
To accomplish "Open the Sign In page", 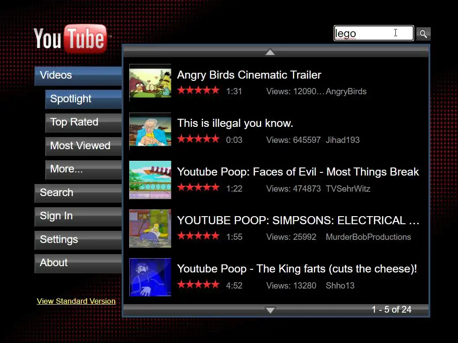I will (x=78, y=216).
